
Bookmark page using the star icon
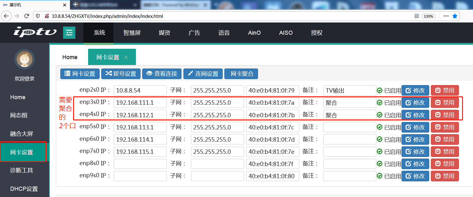(x=455, y=16)
